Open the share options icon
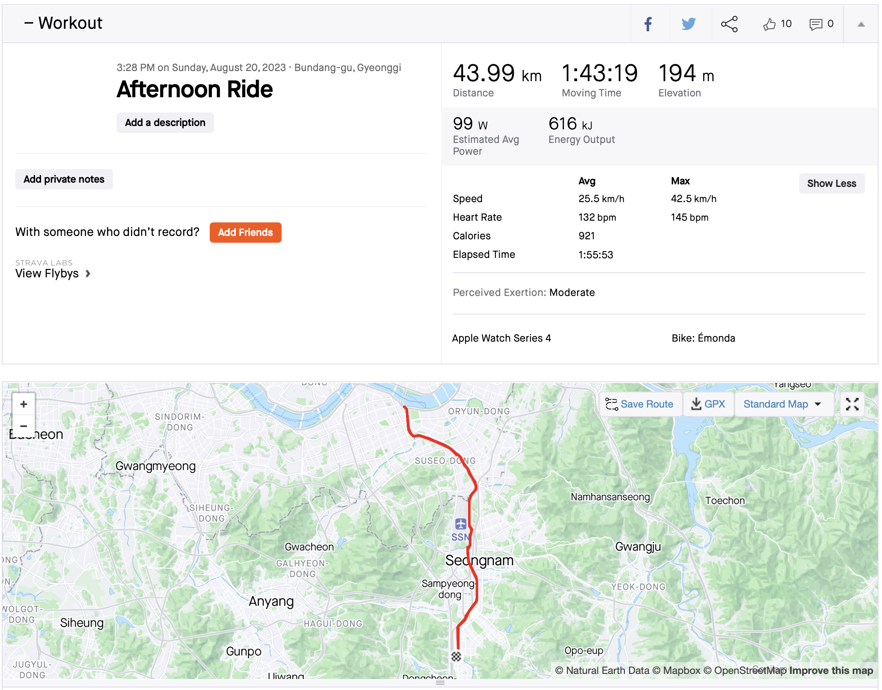The image size is (882, 690). click(729, 24)
